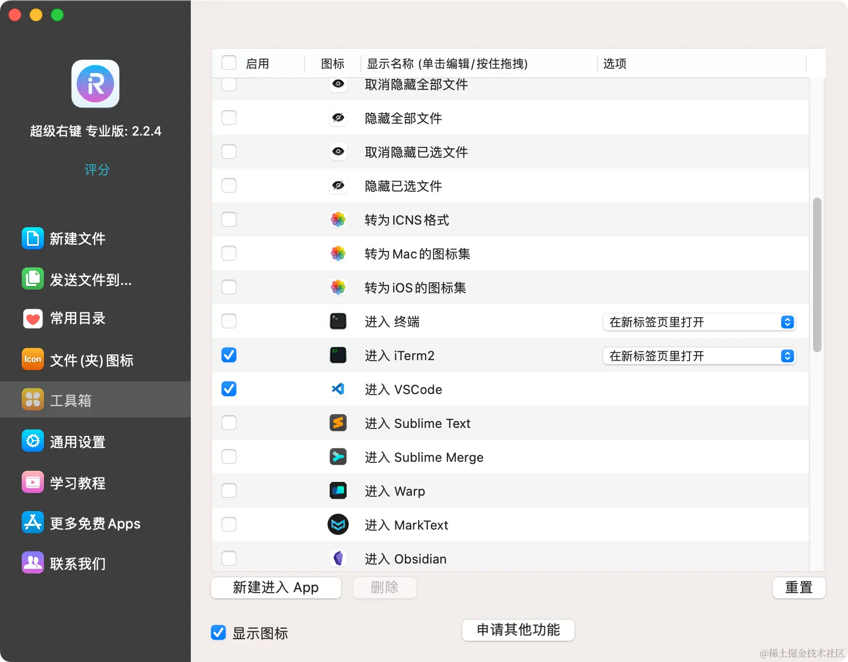Click the 重置 button
This screenshot has width=848, height=662.
click(x=799, y=587)
